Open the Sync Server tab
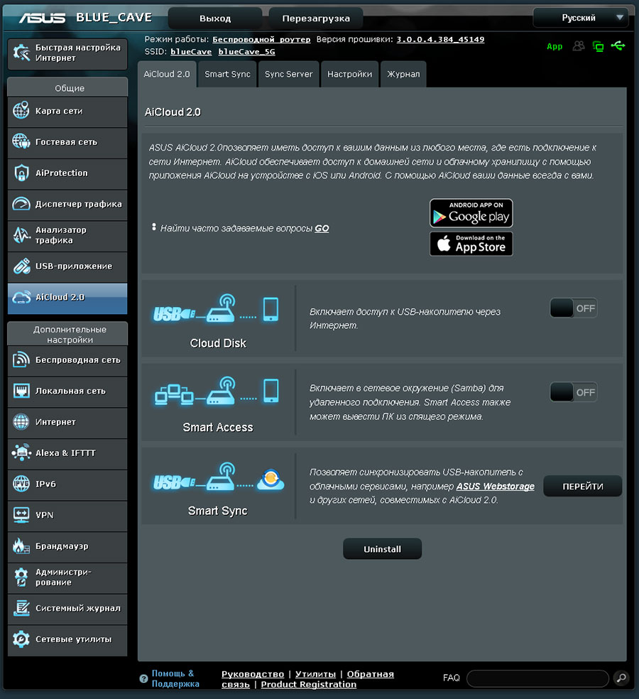Screen dimensions: 639x699 (289, 74)
